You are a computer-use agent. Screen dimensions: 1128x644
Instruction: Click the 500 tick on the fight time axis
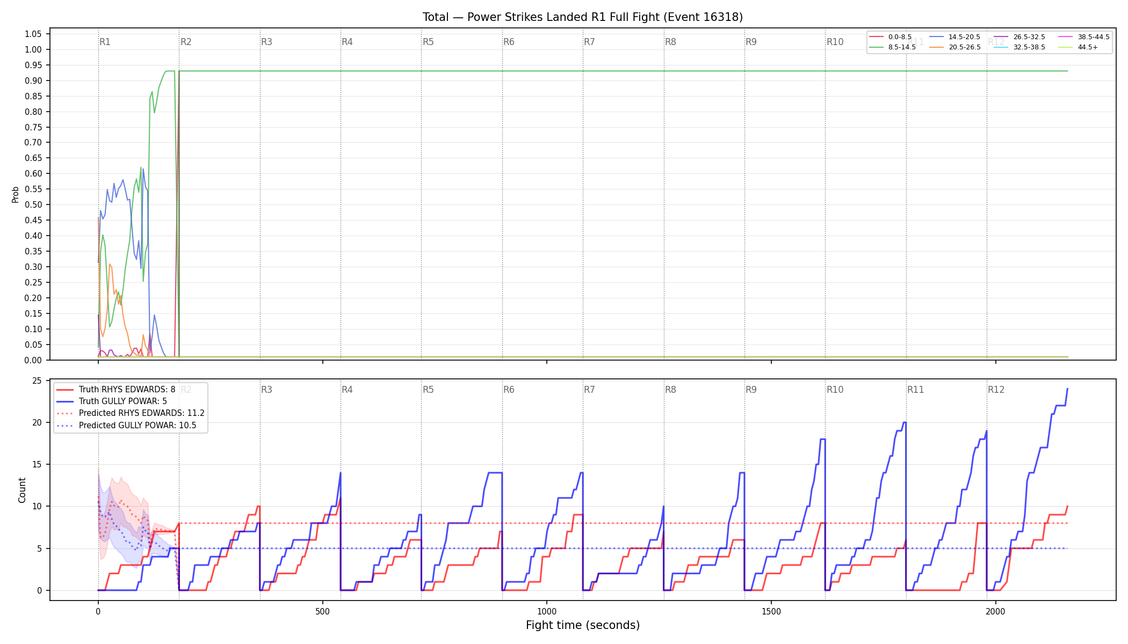click(x=322, y=611)
